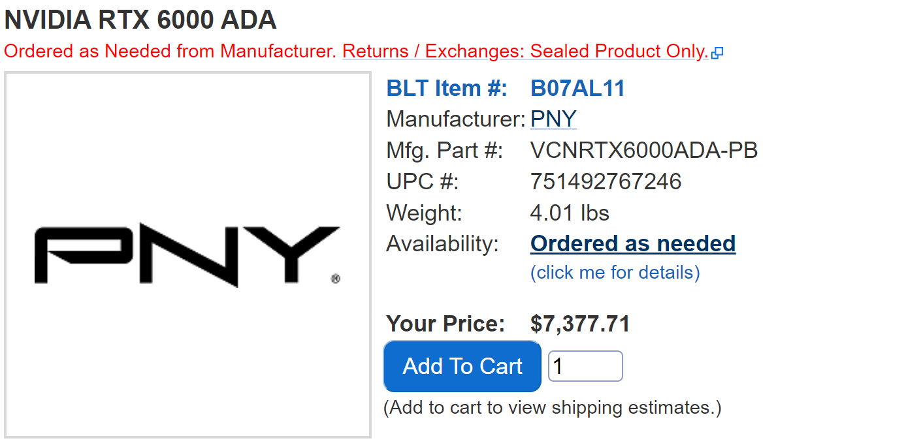
Task: Click the Availability label
Action: click(442, 243)
